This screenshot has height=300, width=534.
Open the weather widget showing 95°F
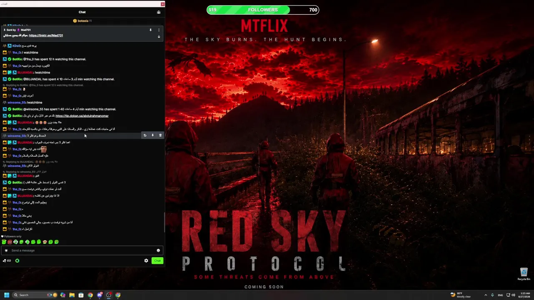pos(461,295)
